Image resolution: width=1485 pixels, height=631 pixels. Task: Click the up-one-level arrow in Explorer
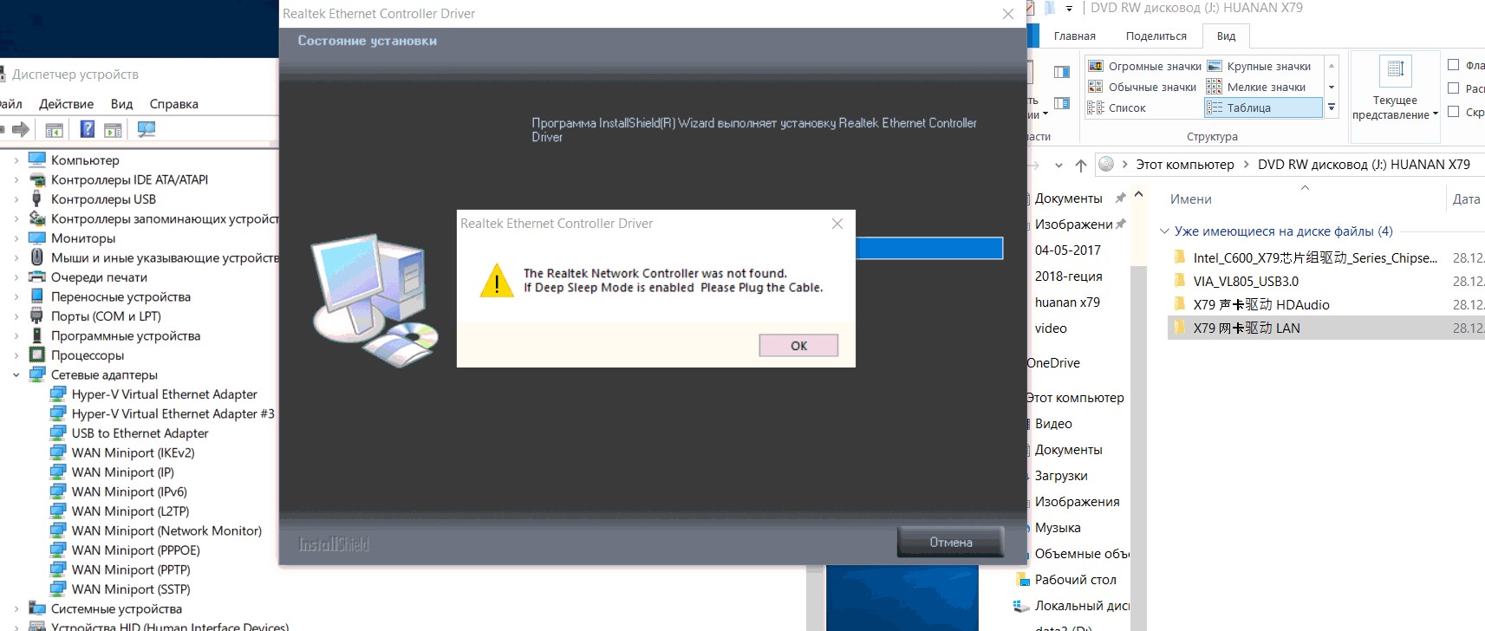[1080, 165]
